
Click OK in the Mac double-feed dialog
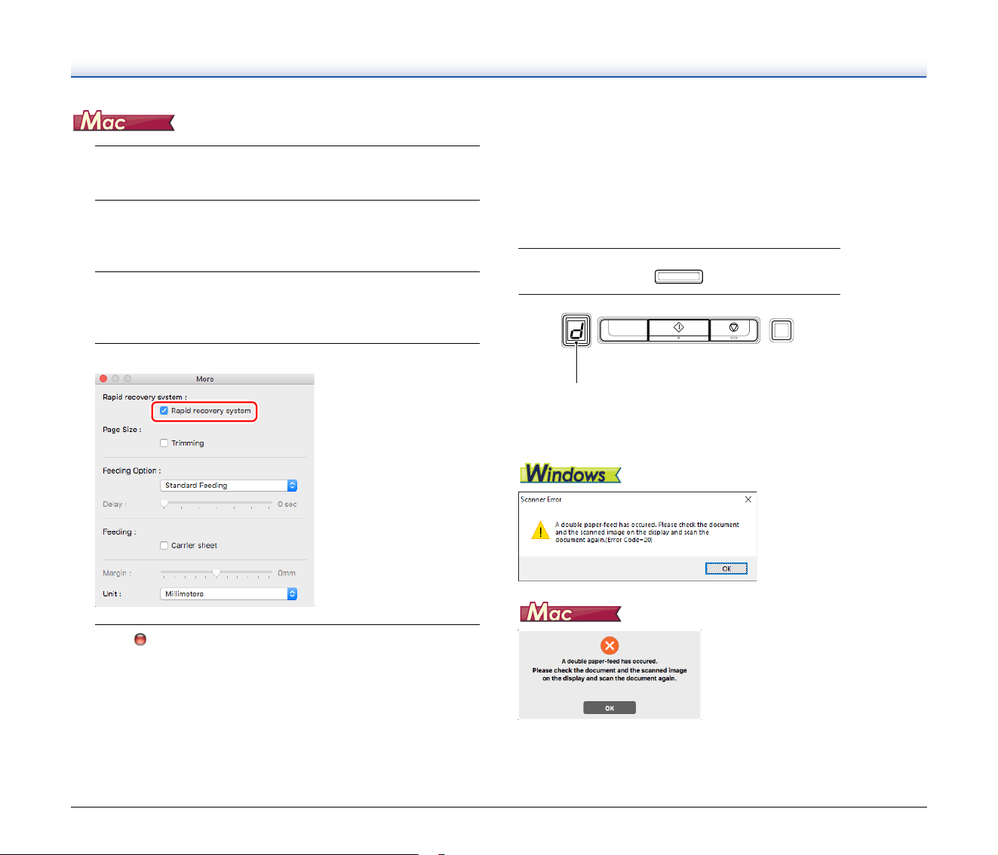(610, 708)
